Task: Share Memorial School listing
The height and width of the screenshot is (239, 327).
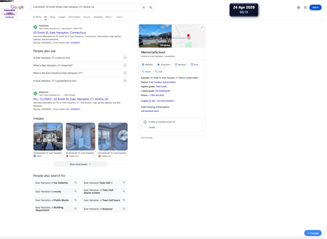Action: click(146, 71)
